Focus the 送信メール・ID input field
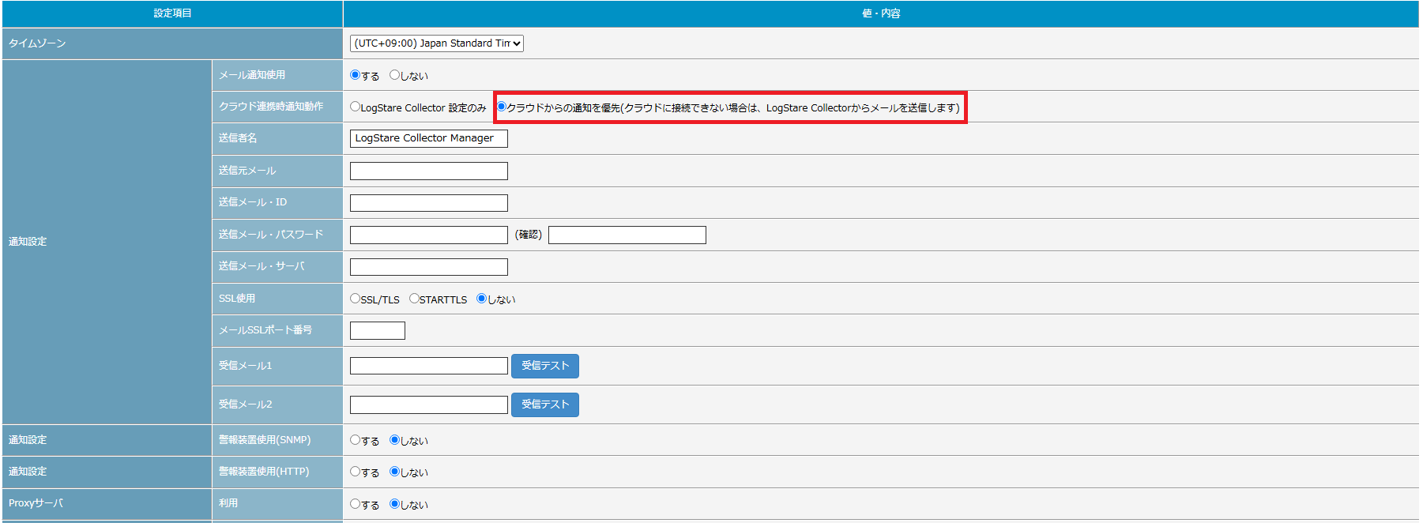This screenshot has height=523, width=1423. (429, 203)
